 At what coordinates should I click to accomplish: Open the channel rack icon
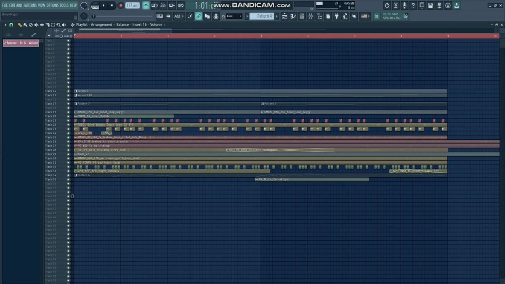(x=302, y=16)
